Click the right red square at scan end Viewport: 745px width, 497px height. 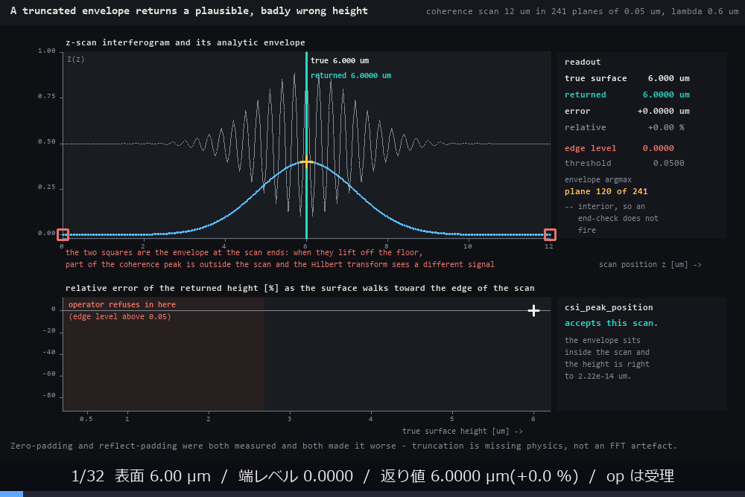tap(550, 234)
